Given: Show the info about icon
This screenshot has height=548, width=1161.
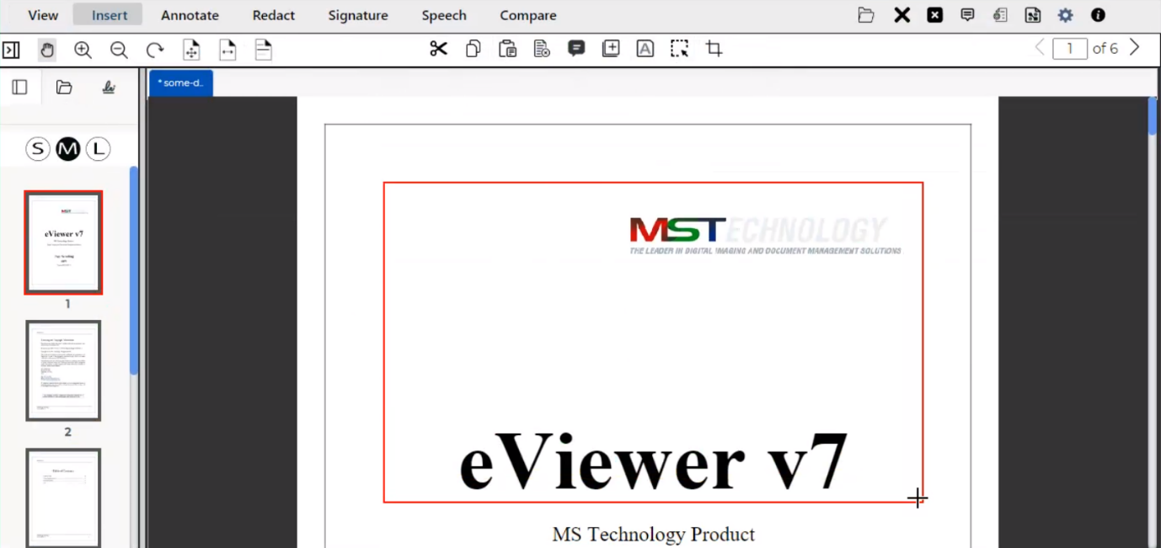Looking at the screenshot, I should [x=1098, y=15].
